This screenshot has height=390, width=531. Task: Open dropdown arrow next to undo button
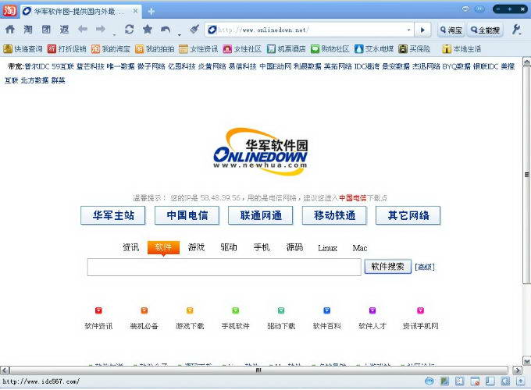[x=180, y=35]
